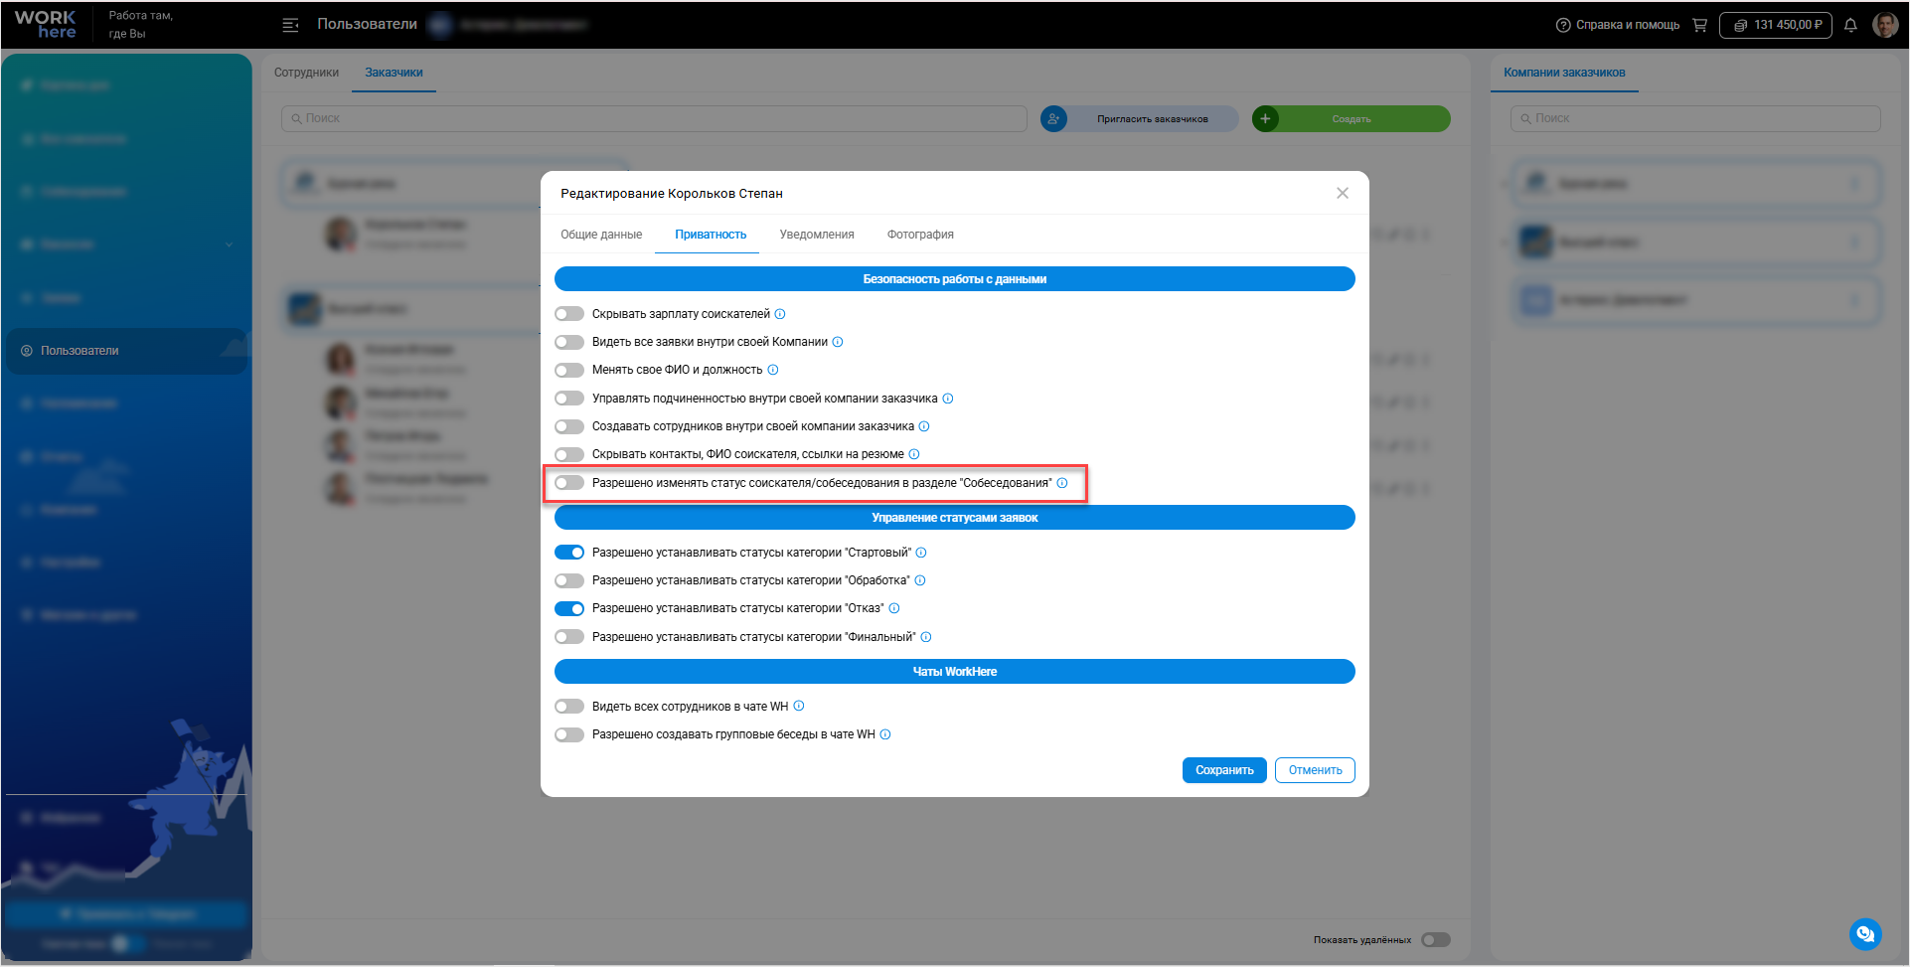Viewport: 1910px width, 967px height.
Task: Open the 'Фотография' tab
Action: (920, 235)
